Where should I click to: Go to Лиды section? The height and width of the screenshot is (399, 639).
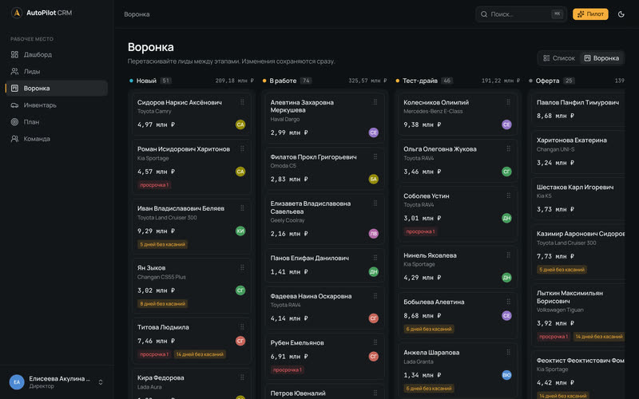pyautogui.click(x=57, y=71)
